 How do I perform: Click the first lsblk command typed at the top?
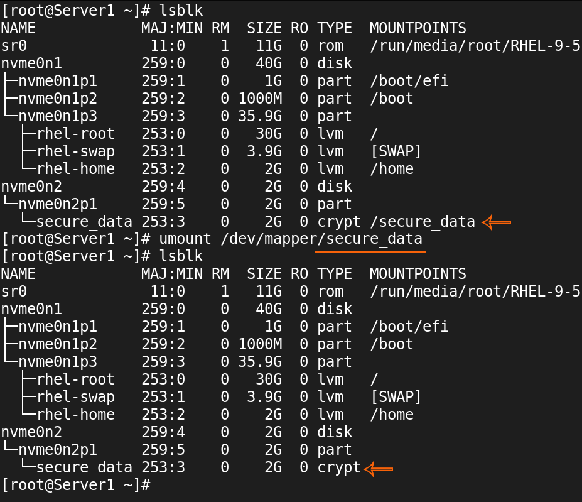181,11
